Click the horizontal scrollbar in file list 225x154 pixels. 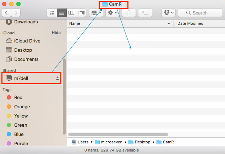(118, 135)
